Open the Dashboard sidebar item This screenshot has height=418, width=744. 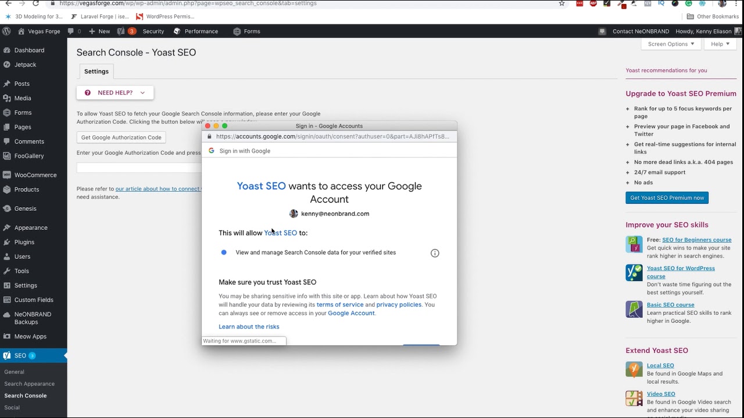[x=29, y=51]
